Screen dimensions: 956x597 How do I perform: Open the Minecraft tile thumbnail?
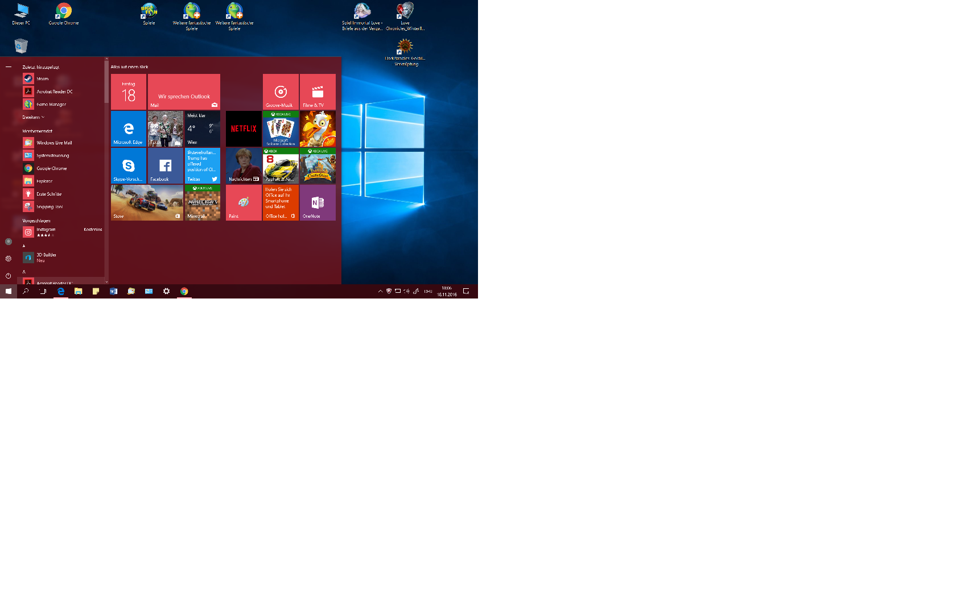(203, 202)
